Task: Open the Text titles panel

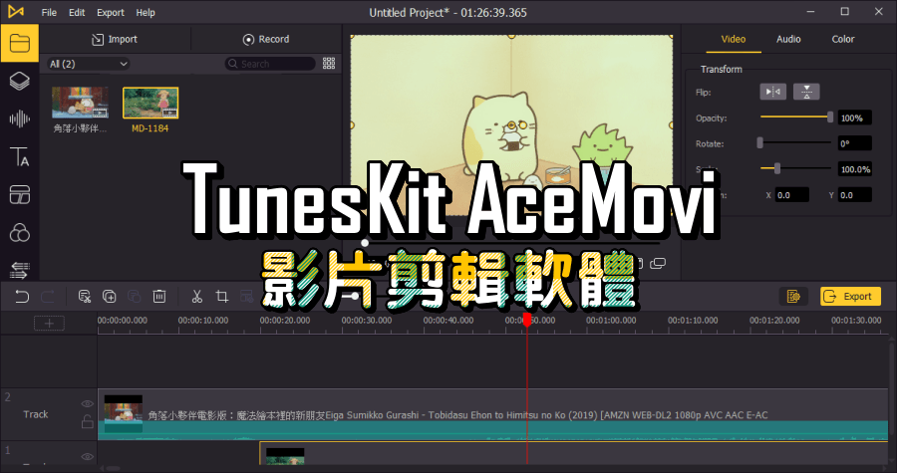Action: [x=20, y=156]
